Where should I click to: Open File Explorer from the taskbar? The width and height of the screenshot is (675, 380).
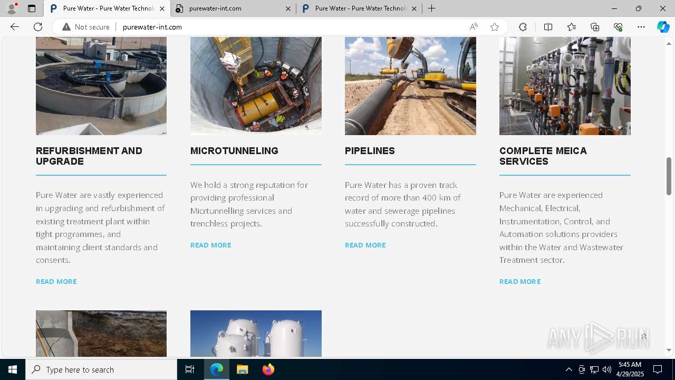[243, 369]
